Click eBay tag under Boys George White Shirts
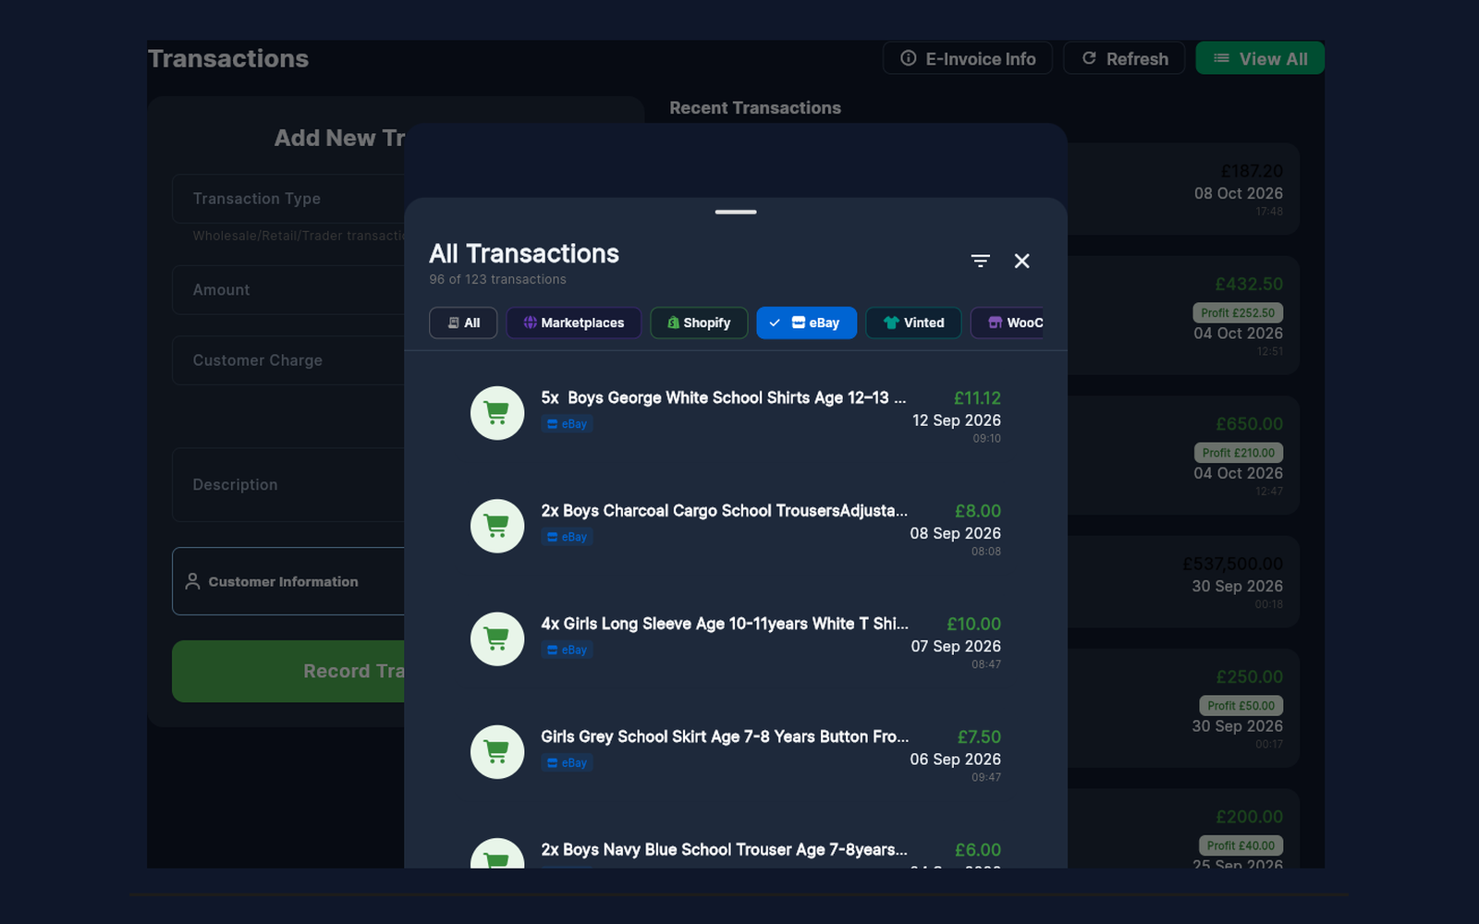The image size is (1479, 924). [x=567, y=424]
